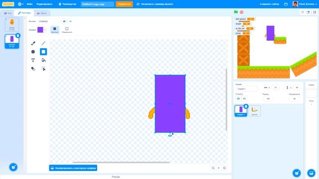
Task: Select the Rectangle tool
Action: tap(43, 52)
